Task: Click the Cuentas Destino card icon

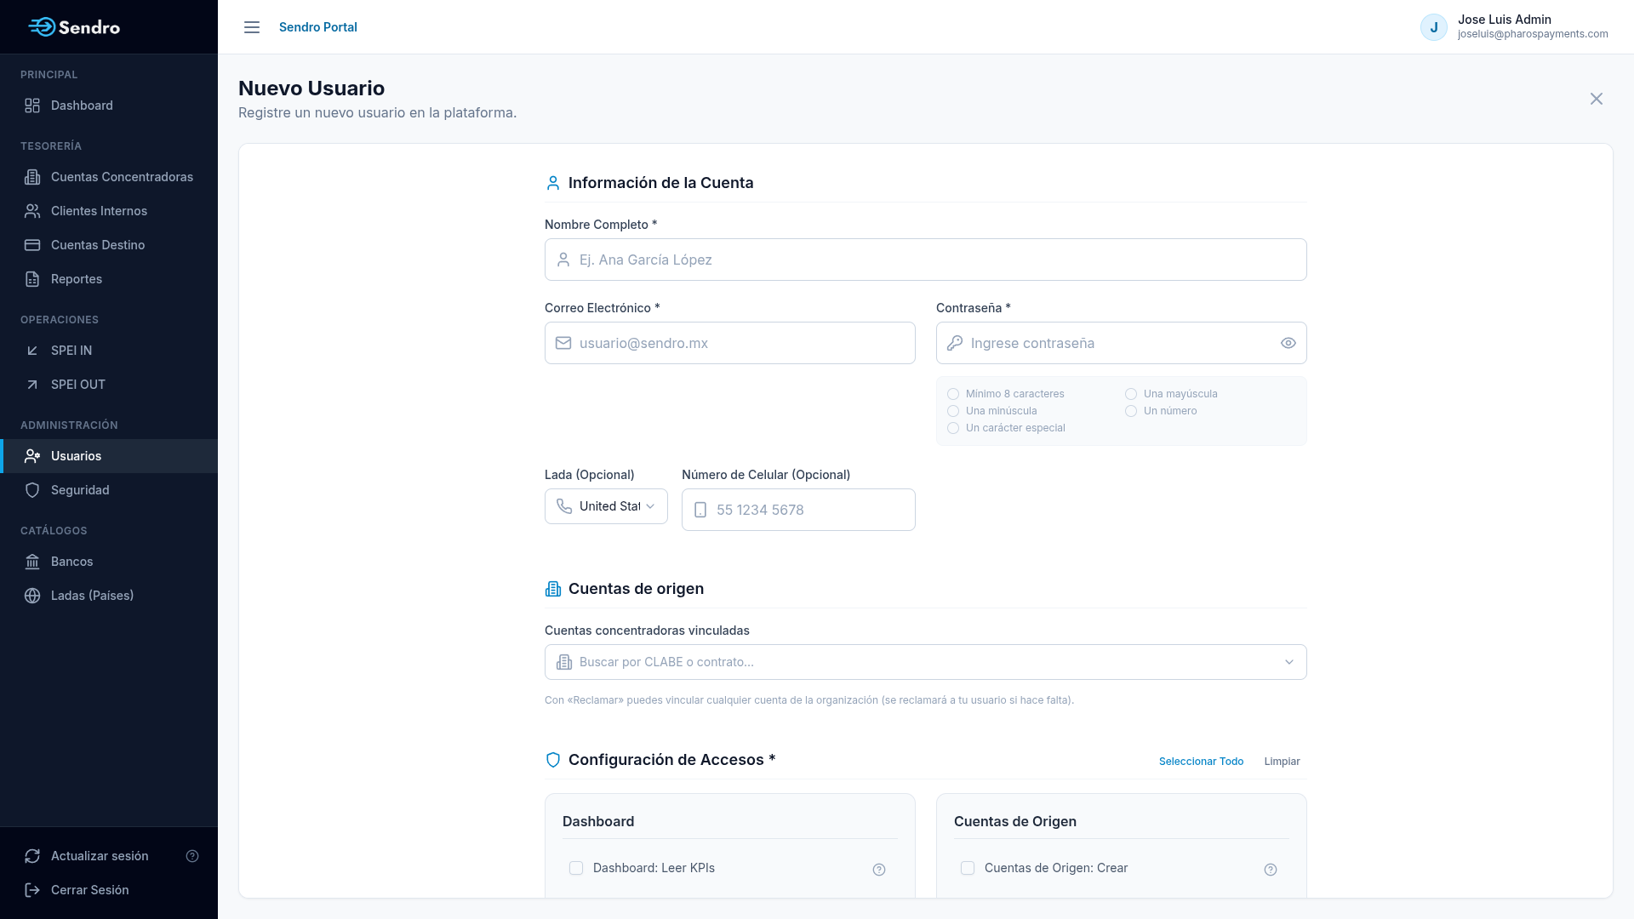Action: (x=32, y=245)
